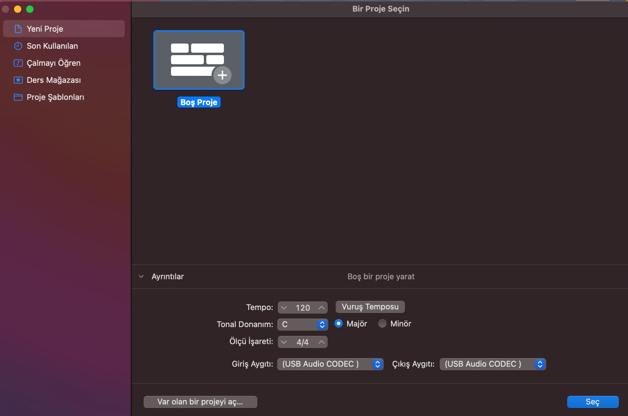Increase the Tempo with the up stepper
This screenshot has width=628, height=416.
click(x=321, y=308)
